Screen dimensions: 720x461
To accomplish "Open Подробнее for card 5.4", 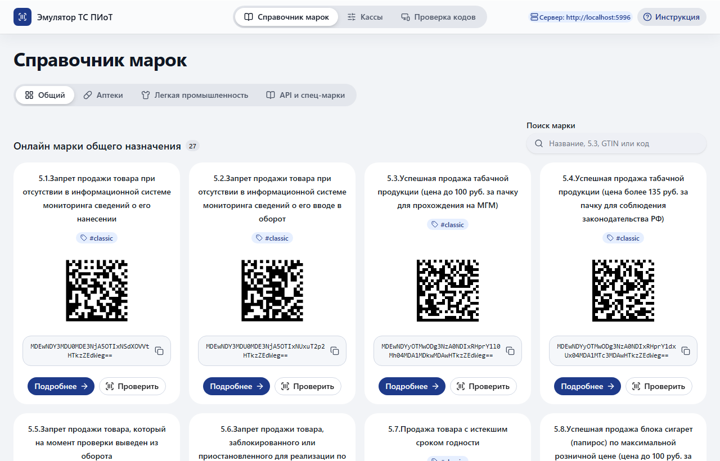I will pyautogui.click(x=587, y=386).
